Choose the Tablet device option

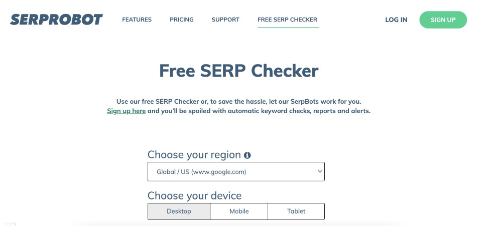point(296,211)
